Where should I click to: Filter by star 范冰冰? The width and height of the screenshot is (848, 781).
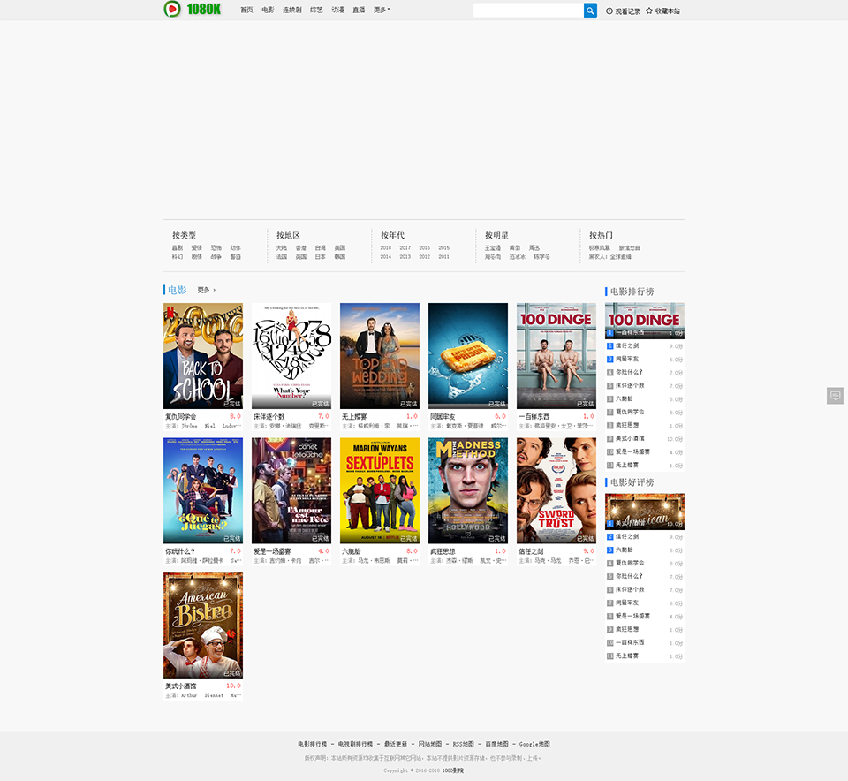click(518, 257)
